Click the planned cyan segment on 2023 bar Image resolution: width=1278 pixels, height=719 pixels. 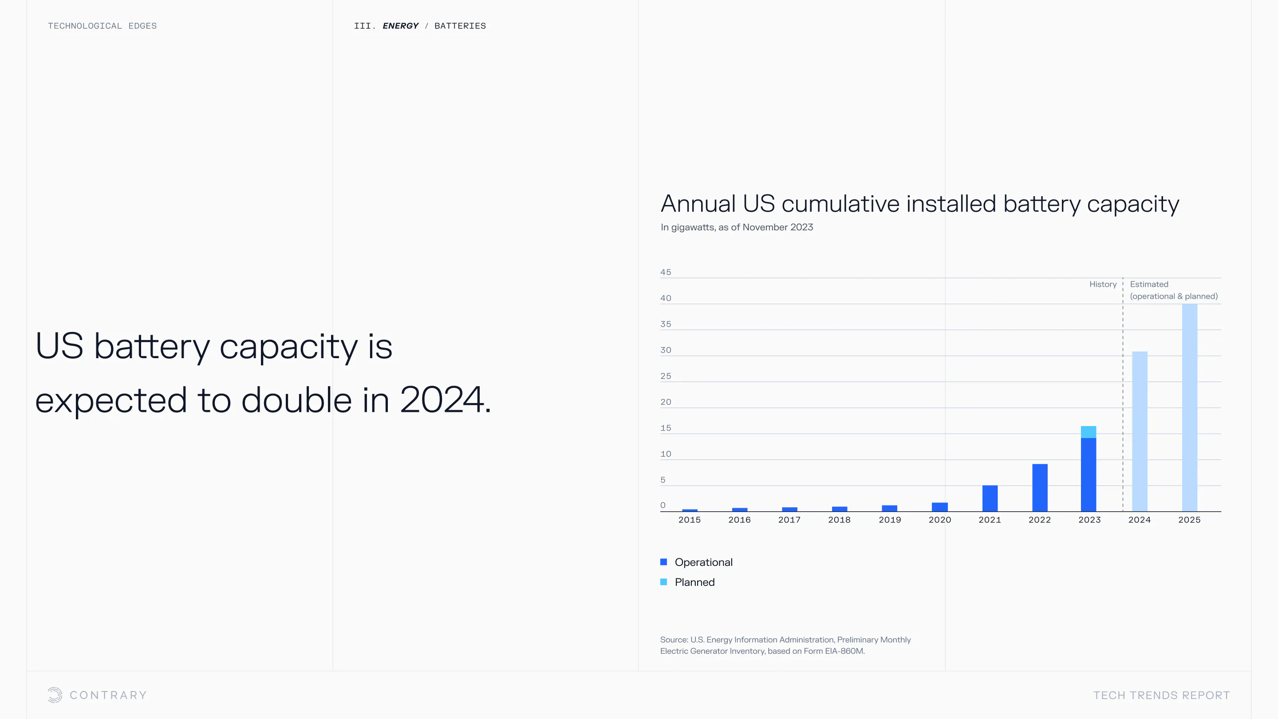coord(1089,432)
